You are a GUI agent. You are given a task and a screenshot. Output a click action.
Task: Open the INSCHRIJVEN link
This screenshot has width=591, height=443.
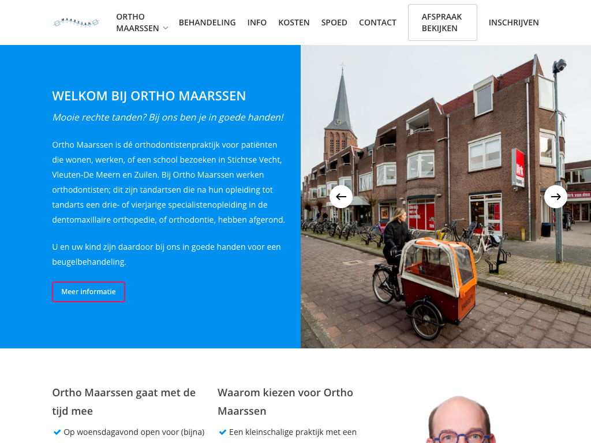(x=513, y=22)
